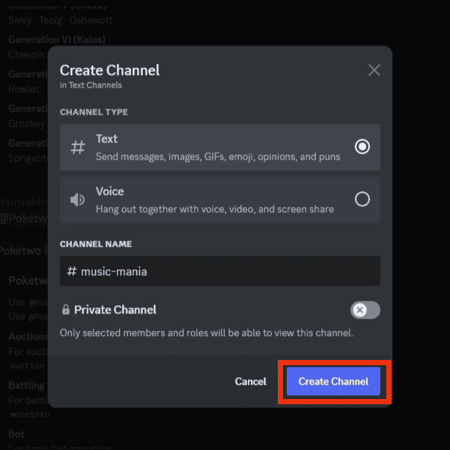Click the lock icon beside Private Channel
The image size is (450, 450).
[66, 310]
